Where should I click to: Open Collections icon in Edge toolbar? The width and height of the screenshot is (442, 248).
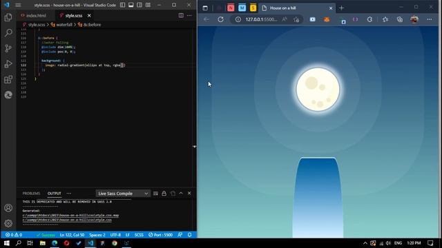click(x=400, y=19)
